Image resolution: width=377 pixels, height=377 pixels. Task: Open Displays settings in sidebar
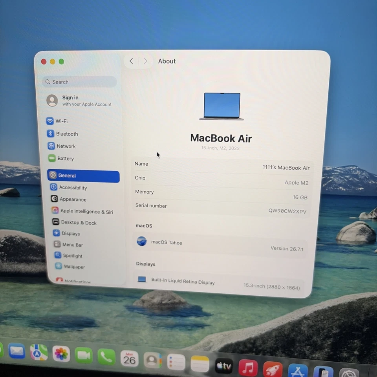66,233
